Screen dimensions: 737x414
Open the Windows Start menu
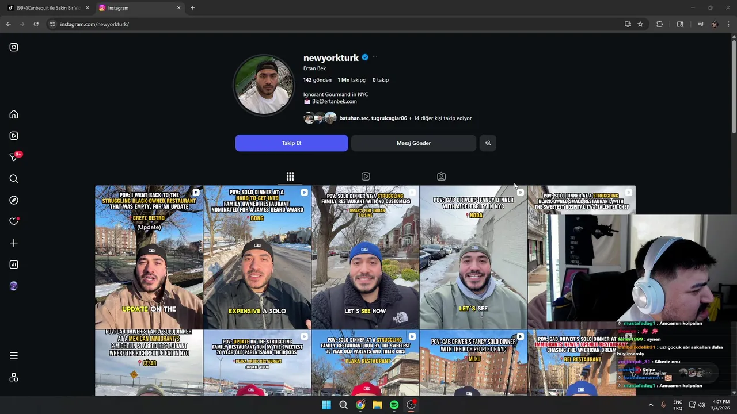click(x=326, y=405)
